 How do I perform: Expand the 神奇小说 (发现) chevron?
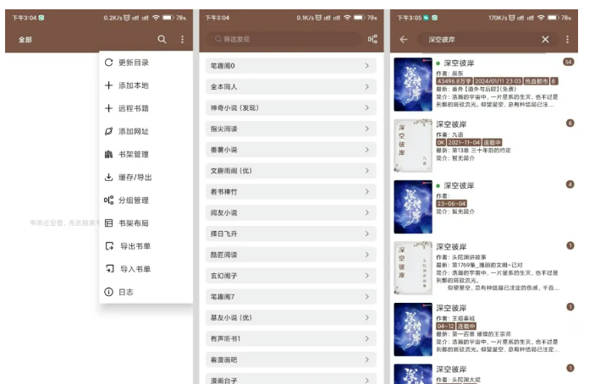click(x=367, y=108)
